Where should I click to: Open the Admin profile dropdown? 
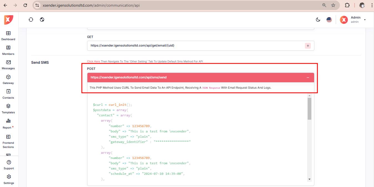(x=353, y=20)
